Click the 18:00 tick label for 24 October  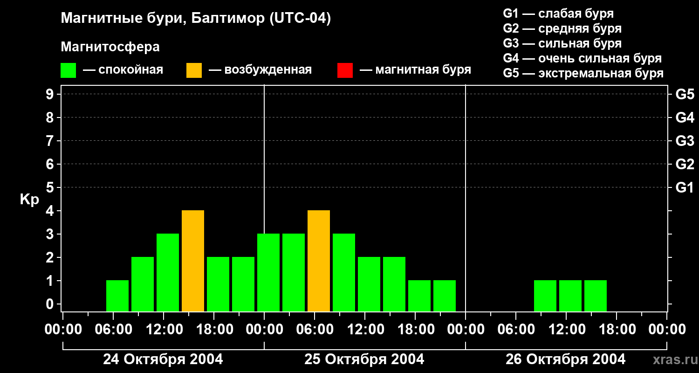coord(214,330)
